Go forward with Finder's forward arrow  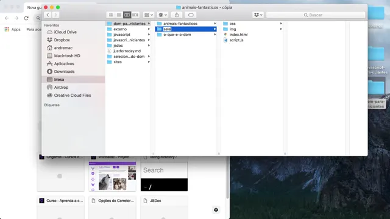[x=55, y=15]
